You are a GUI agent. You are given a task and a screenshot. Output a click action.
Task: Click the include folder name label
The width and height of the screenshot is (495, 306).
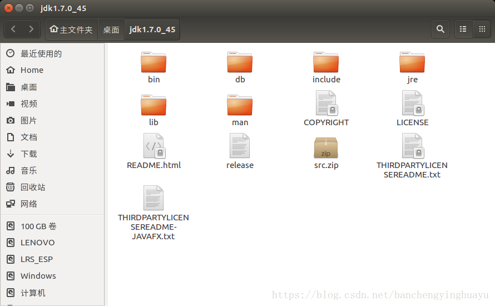point(326,80)
